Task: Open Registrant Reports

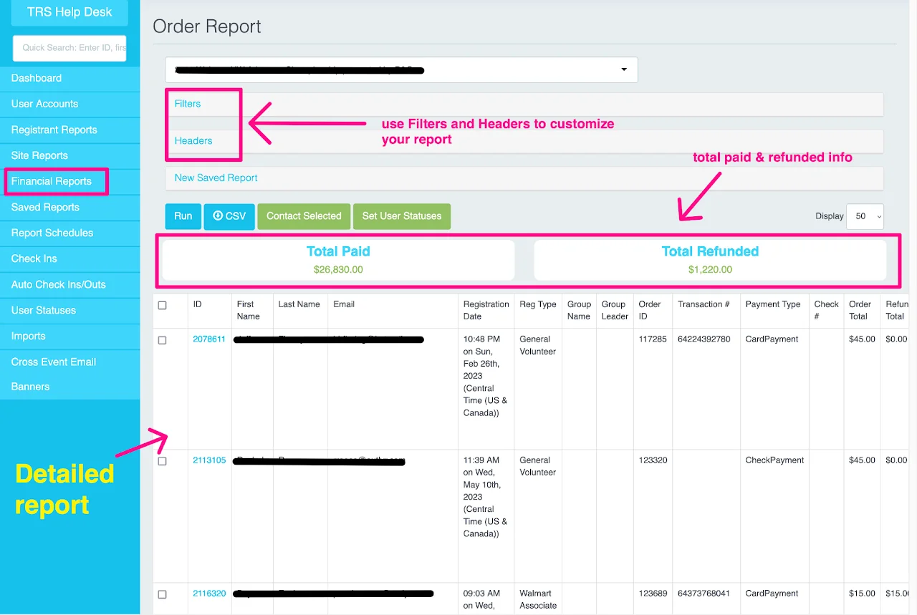Action: click(x=69, y=130)
